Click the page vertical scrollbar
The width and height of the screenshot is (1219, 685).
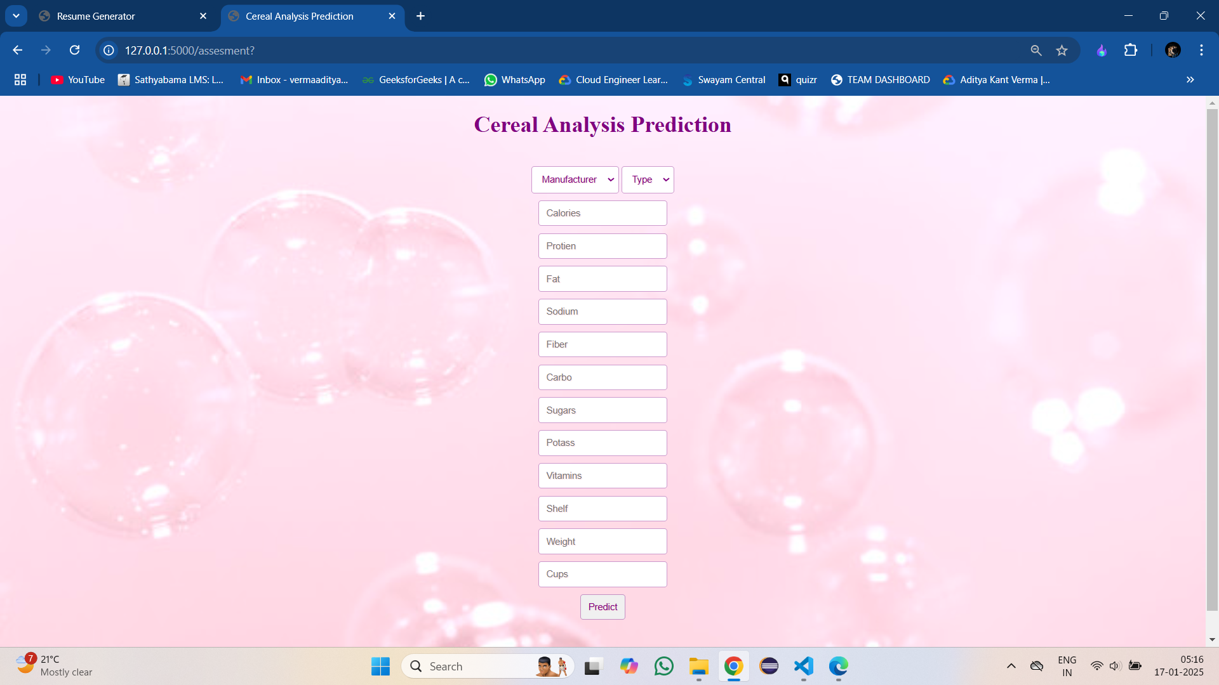point(1212,355)
